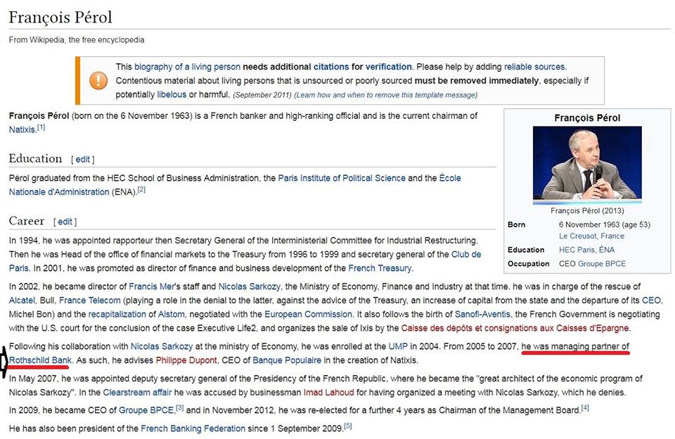The image size is (675, 439).
Task: Open the European Commission link
Action: click(x=308, y=314)
